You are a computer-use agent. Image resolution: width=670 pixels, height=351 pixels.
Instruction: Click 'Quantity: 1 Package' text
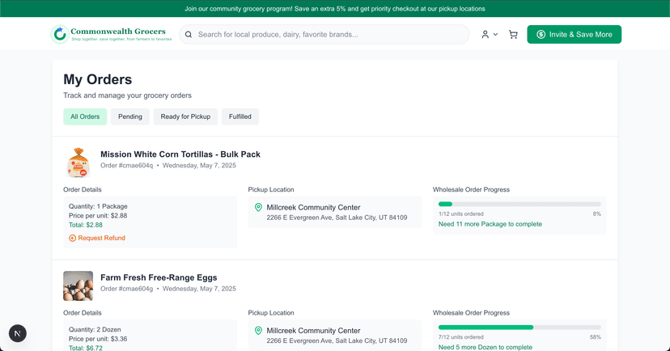click(x=98, y=206)
